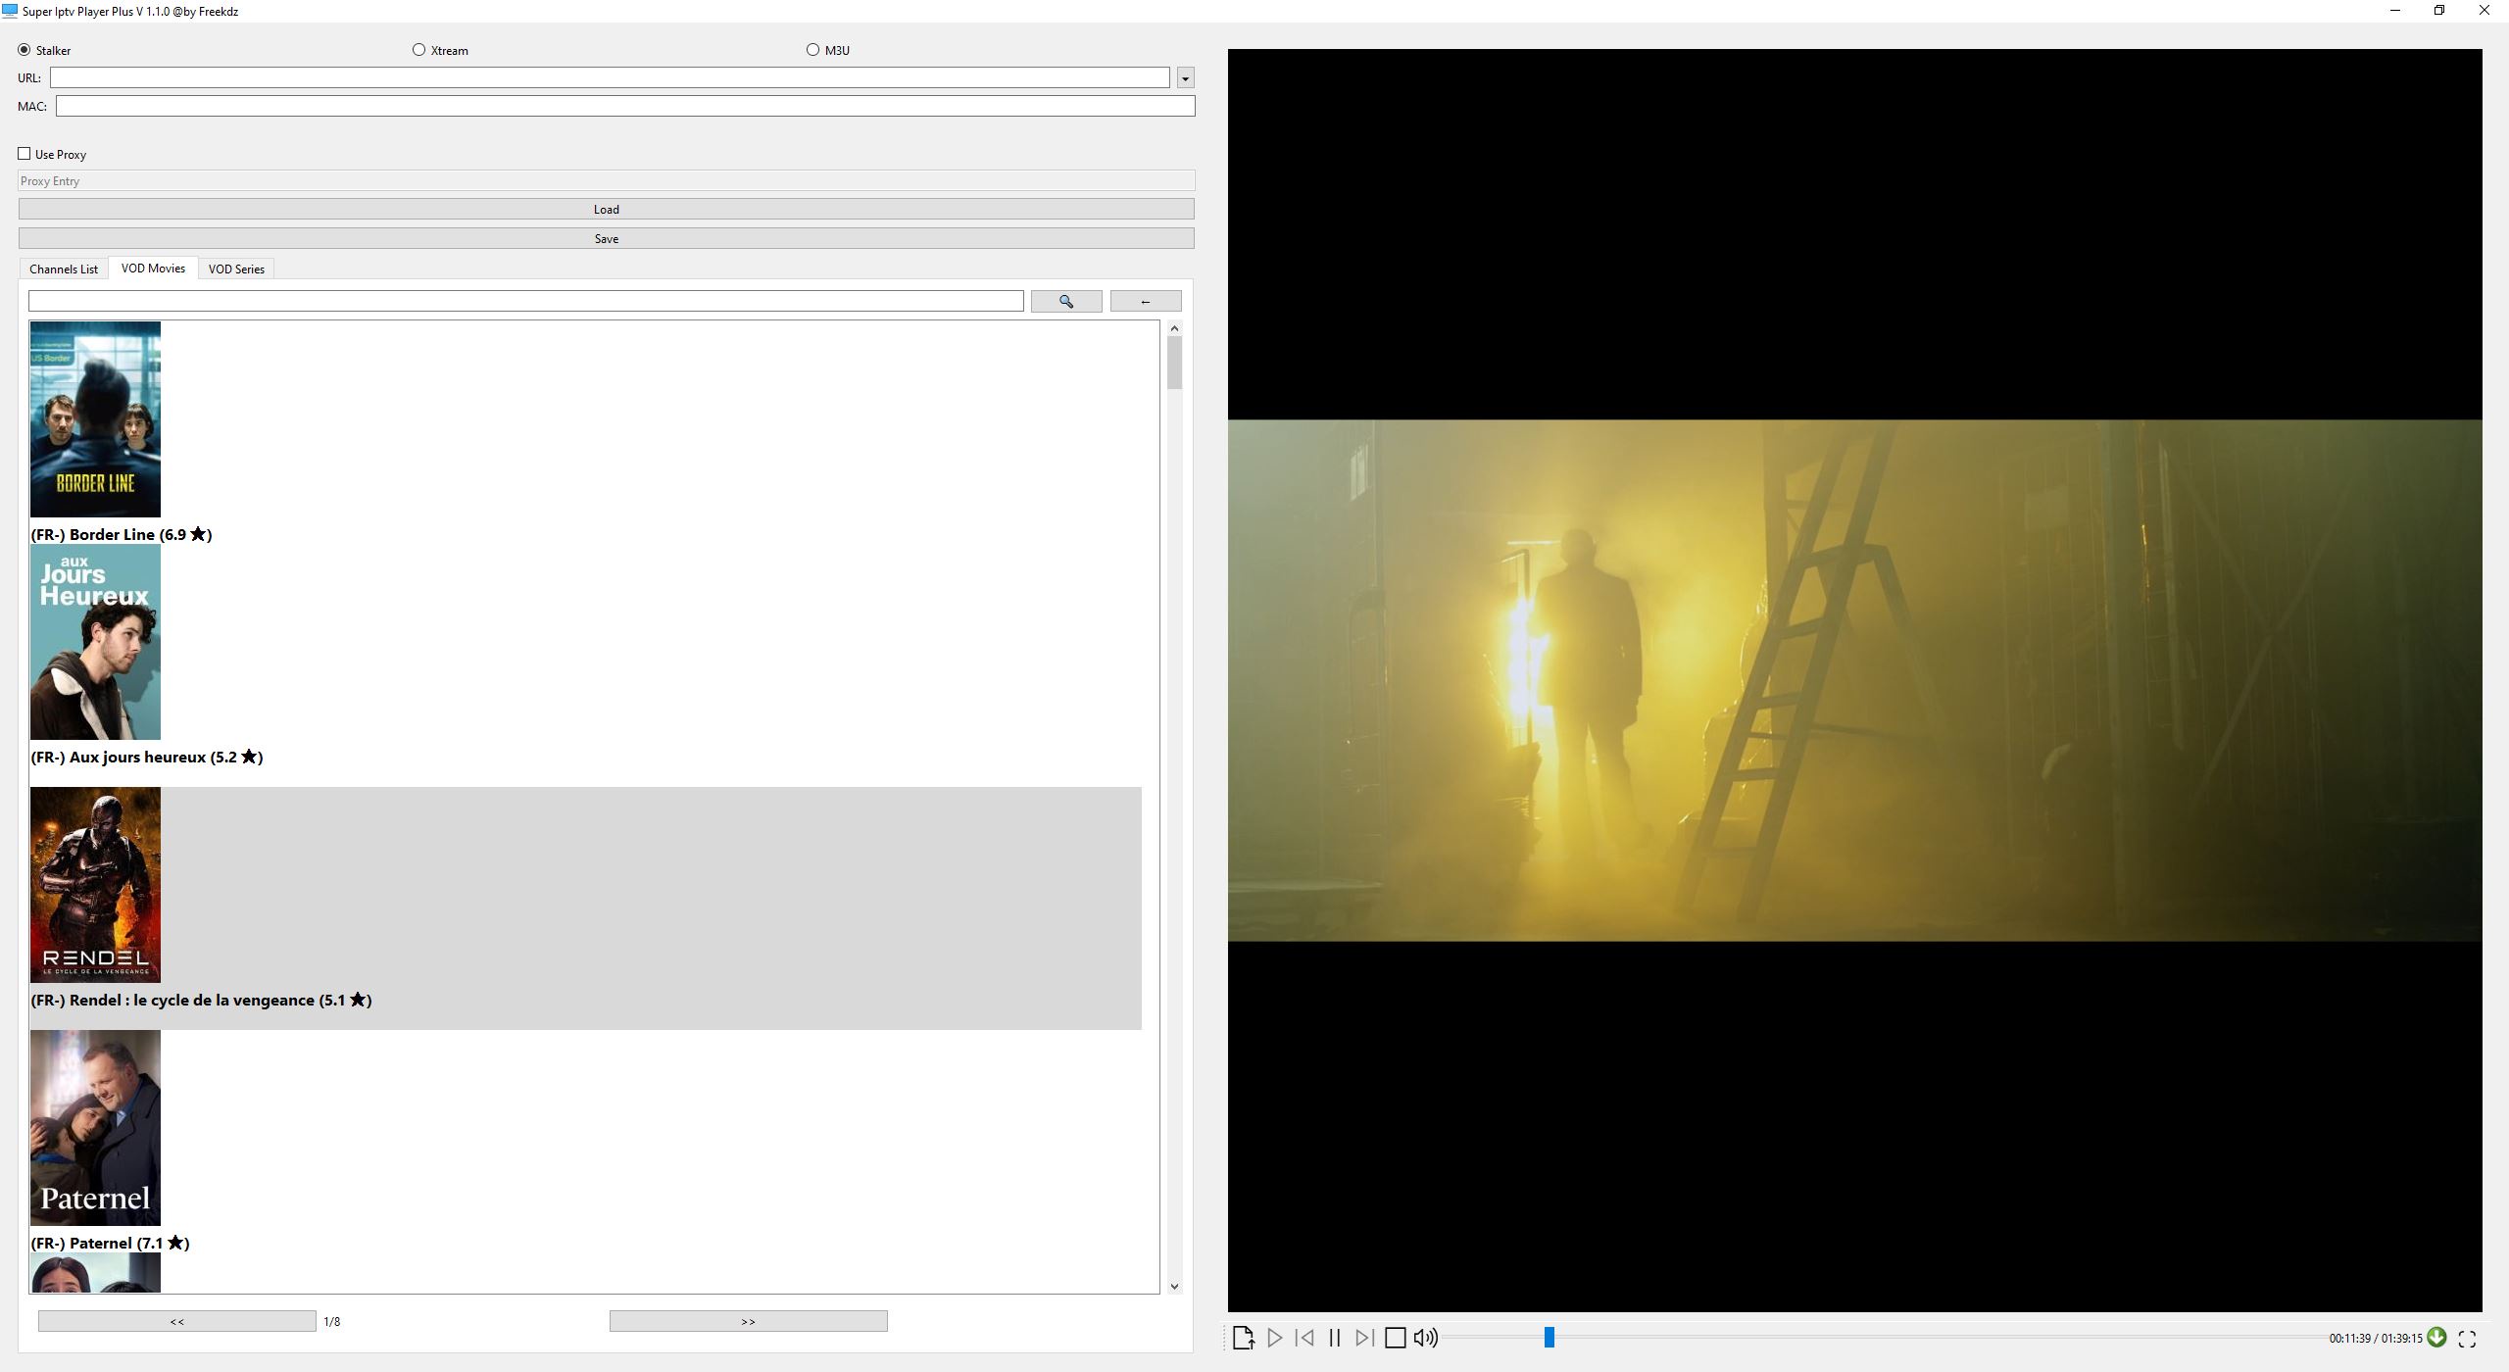Screen dimensions: 2509x1372
Task: Switch to the VOD Series tab
Action: pos(236,269)
